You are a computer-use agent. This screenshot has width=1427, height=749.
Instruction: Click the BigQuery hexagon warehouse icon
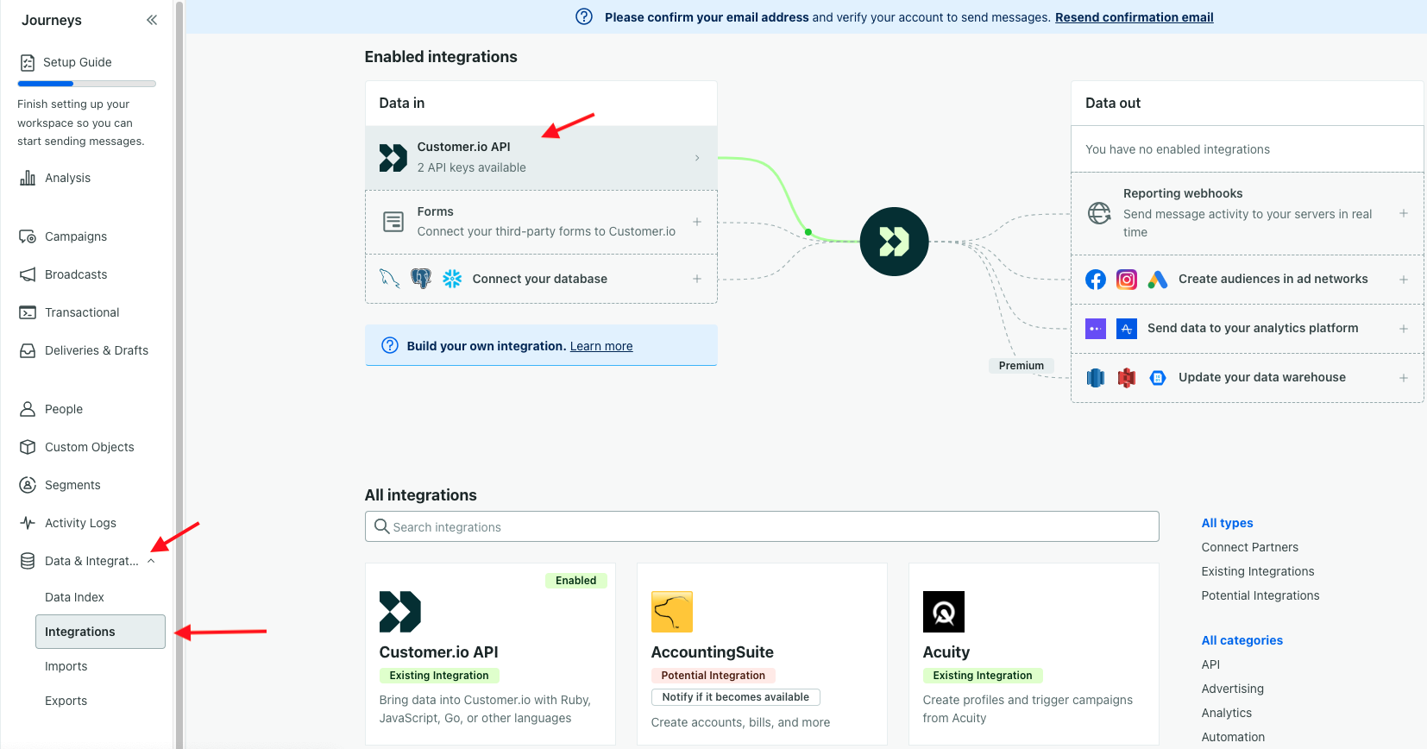[1158, 378]
